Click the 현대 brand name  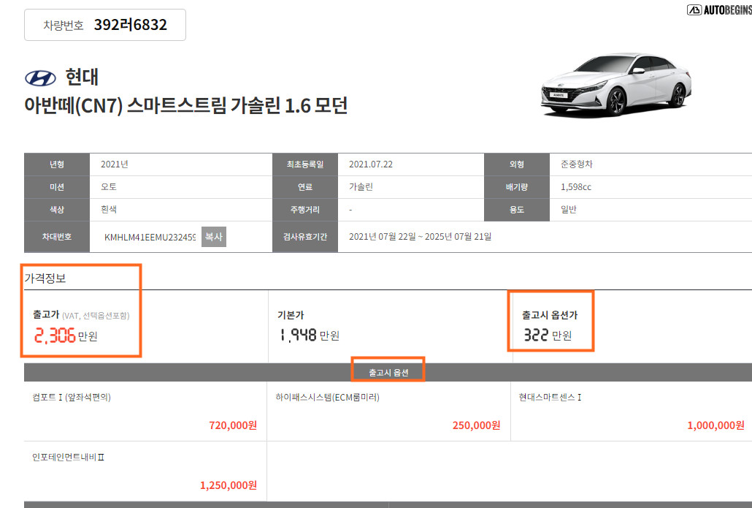point(82,77)
